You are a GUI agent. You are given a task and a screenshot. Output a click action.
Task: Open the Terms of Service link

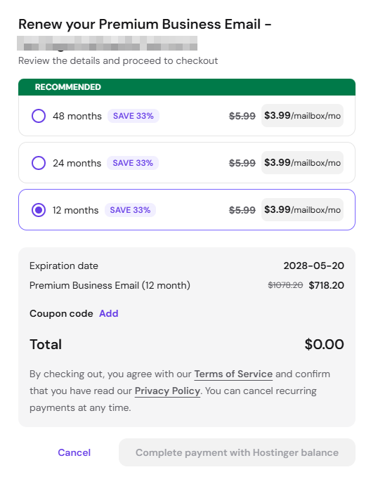click(x=233, y=374)
